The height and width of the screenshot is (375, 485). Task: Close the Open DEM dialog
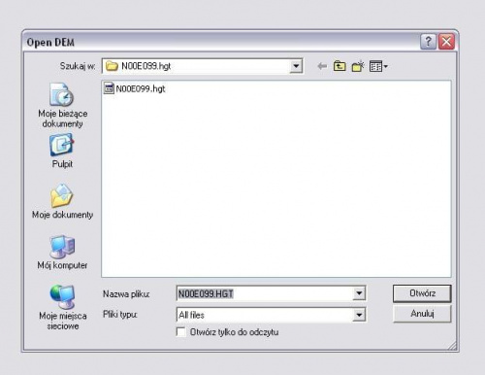(446, 42)
